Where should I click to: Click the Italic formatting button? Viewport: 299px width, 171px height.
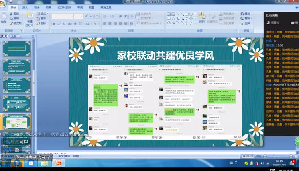pyautogui.click(x=59, y=24)
